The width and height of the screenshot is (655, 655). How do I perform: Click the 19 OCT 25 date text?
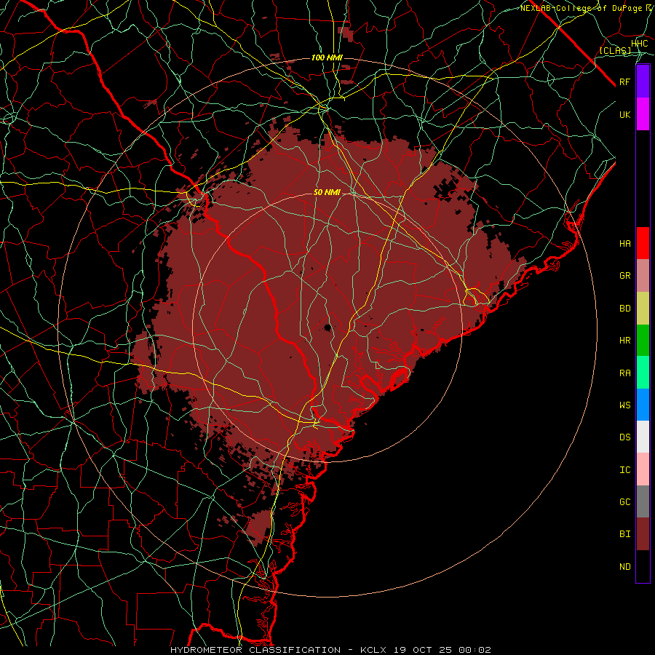click(424, 650)
